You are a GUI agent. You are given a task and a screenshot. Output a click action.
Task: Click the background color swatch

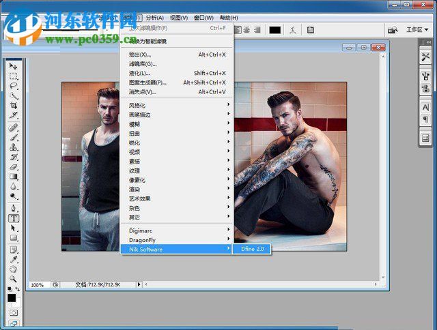pos(18,303)
